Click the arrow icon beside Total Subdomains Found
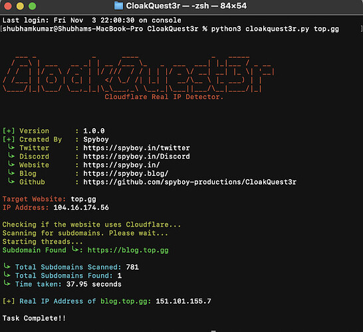This screenshot has height=332, width=363. click(x=7, y=275)
